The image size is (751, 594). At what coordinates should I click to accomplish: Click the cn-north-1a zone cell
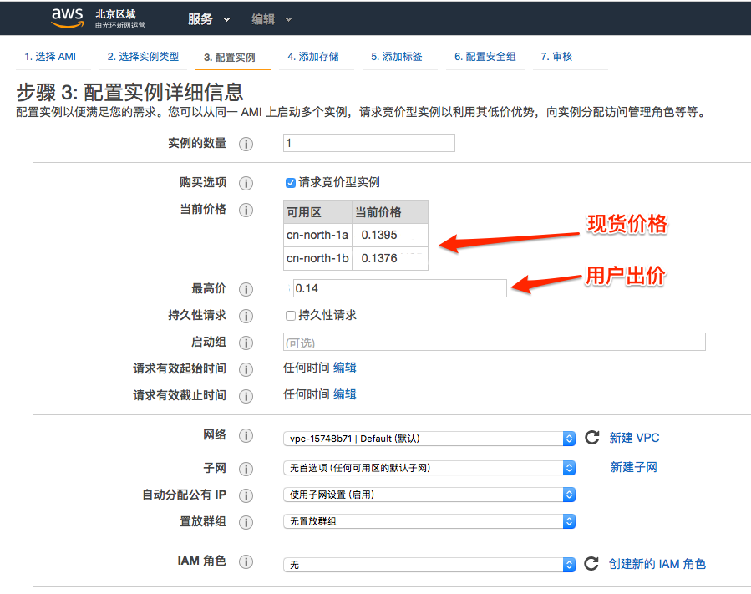[x=317, y=236]
